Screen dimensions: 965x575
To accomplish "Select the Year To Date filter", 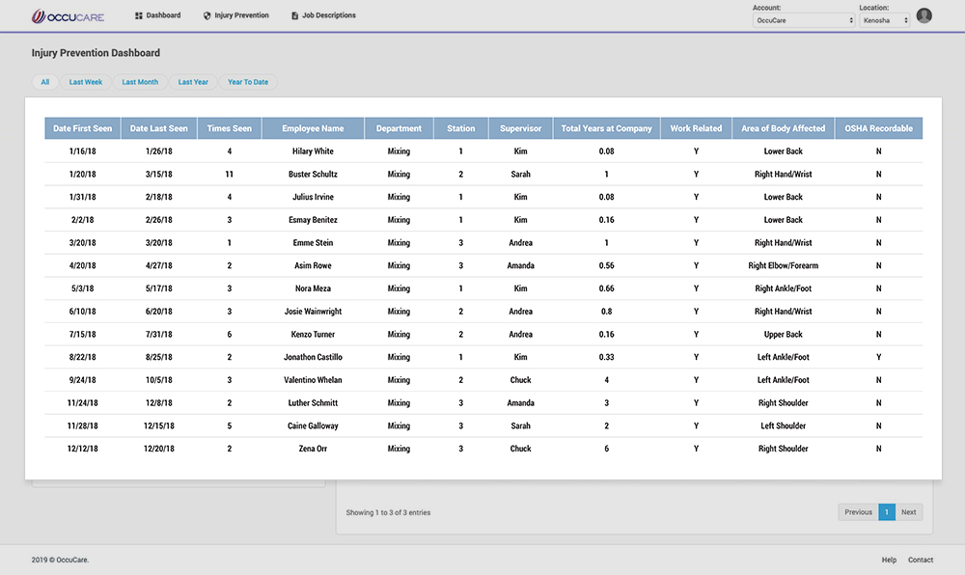I will tap(248, 82).
